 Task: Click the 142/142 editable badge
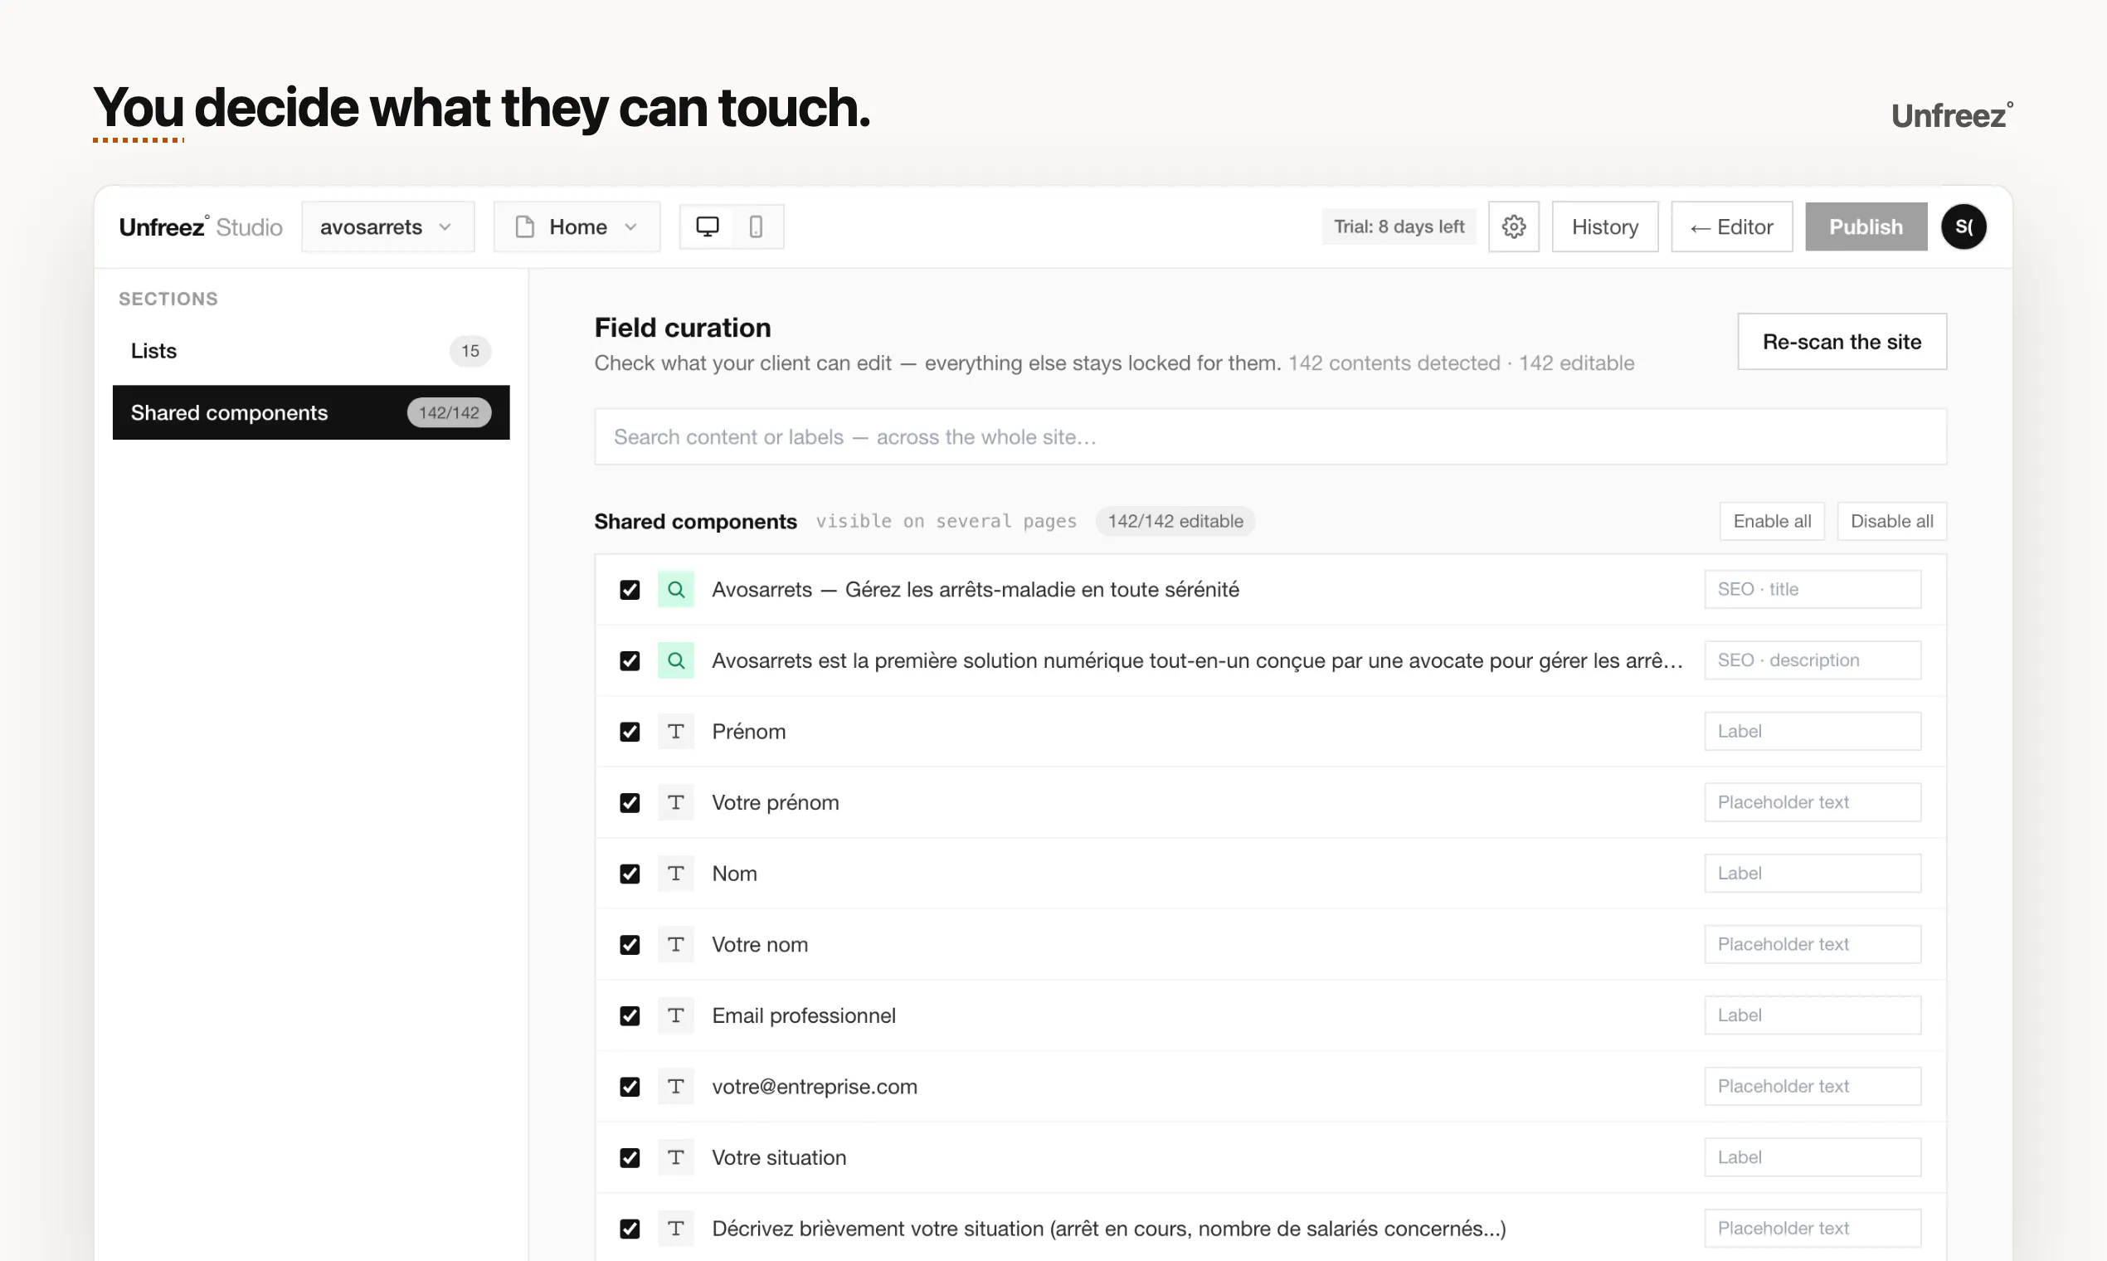1175,521
